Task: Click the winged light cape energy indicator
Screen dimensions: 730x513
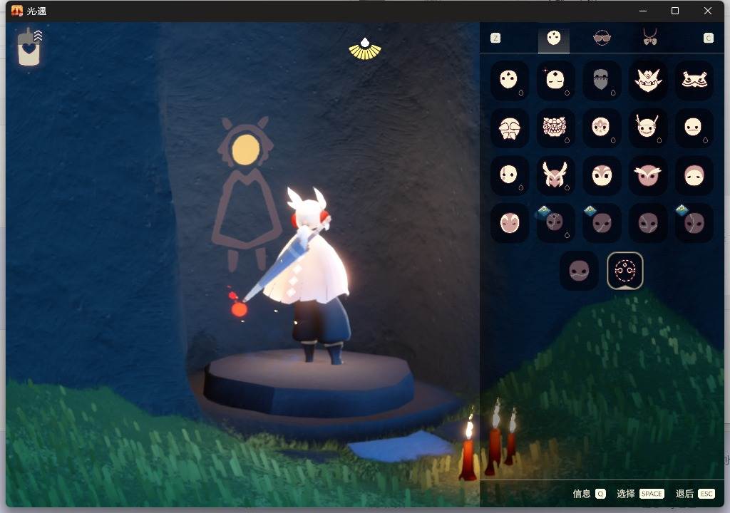Action: tap(365, 48)
